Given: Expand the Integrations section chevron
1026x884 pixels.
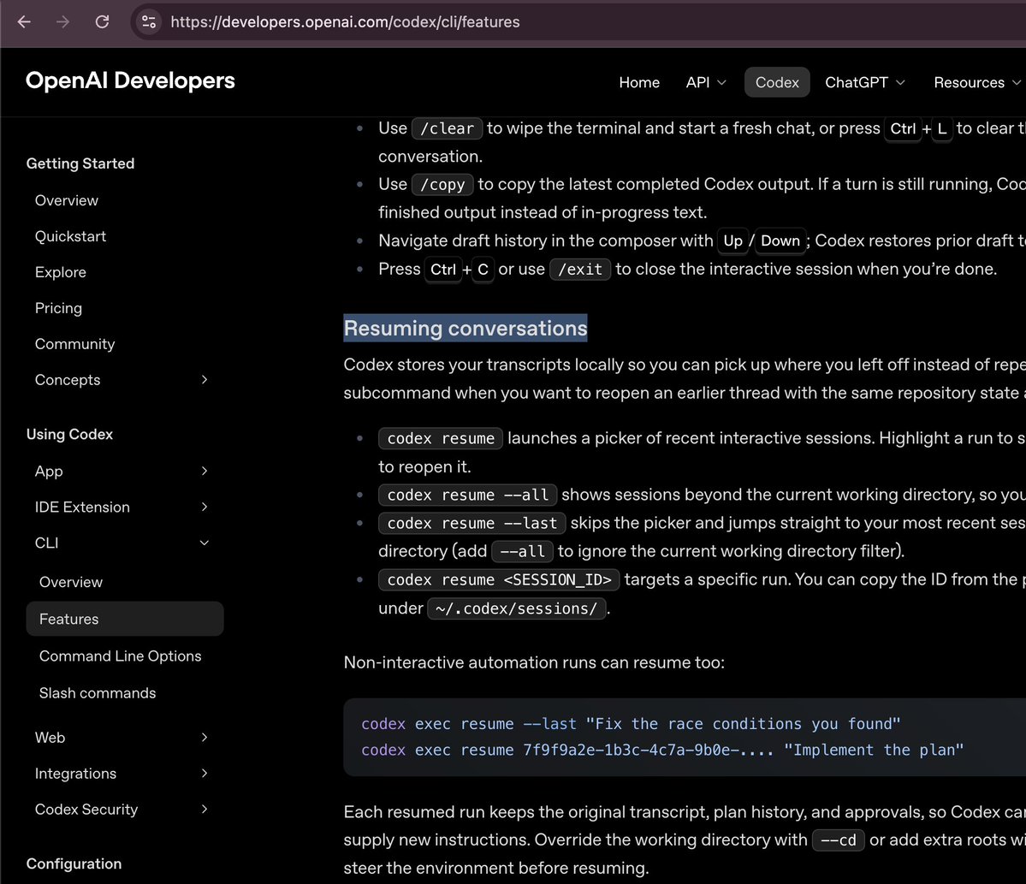Looking at the screenshot, I should tap(205, 774).
